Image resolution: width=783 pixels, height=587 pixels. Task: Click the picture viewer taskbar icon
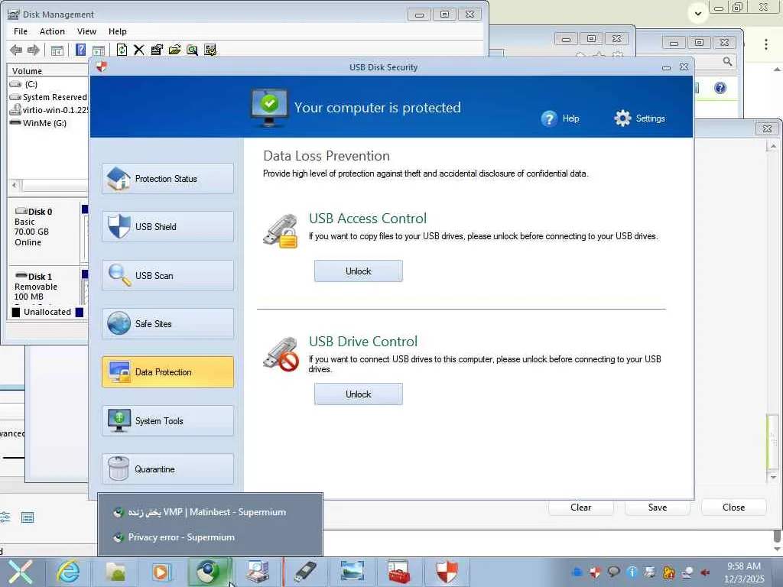coord(352,572)
